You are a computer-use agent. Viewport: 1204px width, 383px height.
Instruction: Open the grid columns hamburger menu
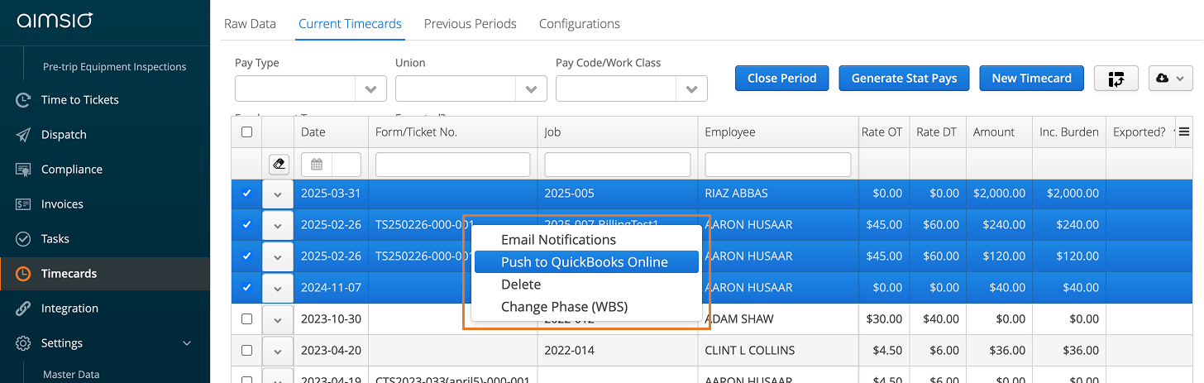(x=1184, y=132)
